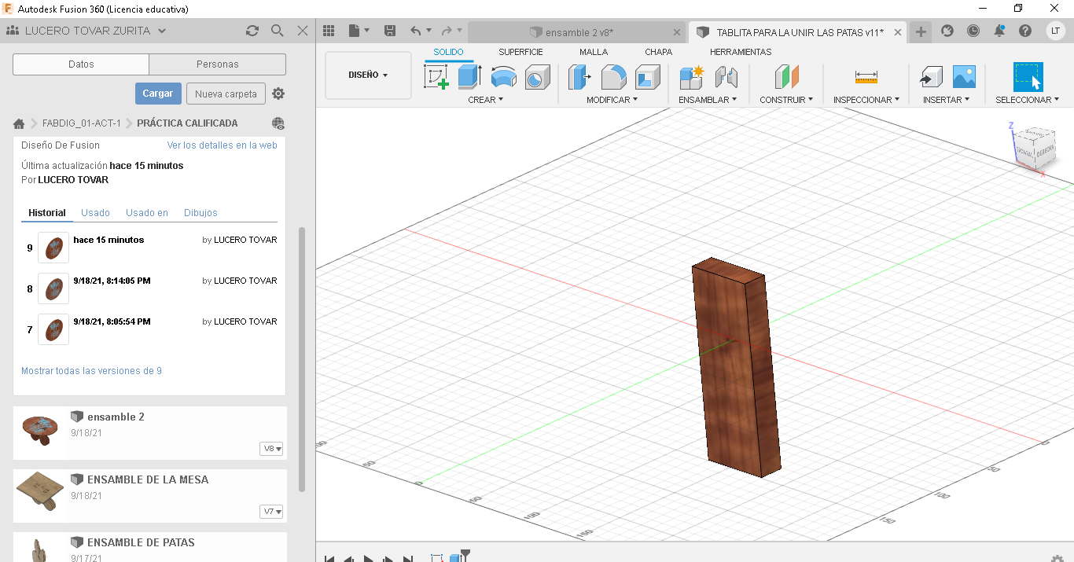Expand the CONSTRUIR menu
This screenshot has height=562, width=1074.
tap(786, 100)
